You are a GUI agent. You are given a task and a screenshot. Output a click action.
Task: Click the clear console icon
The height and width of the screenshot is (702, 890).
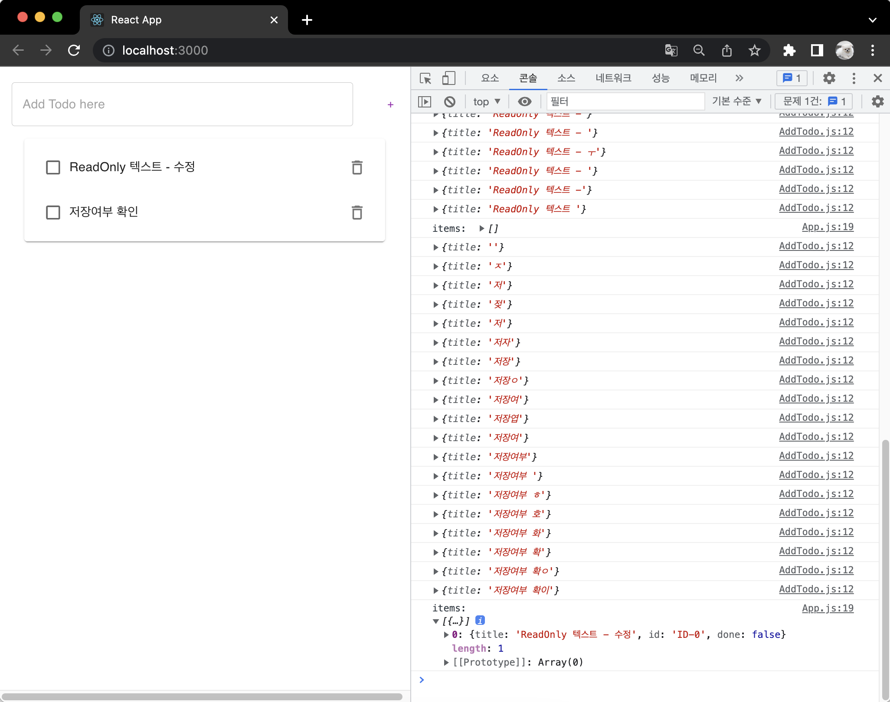(x=450, y=102)
